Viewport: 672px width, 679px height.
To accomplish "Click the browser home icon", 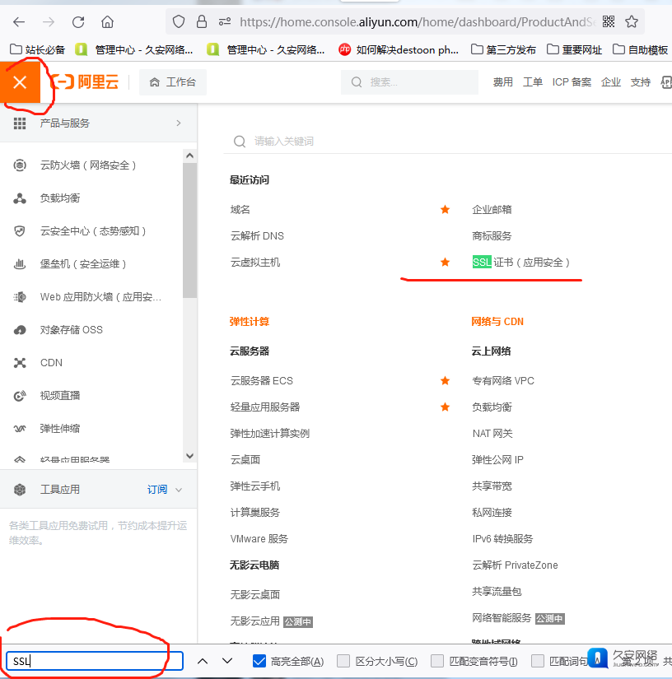I will (108, 22).
